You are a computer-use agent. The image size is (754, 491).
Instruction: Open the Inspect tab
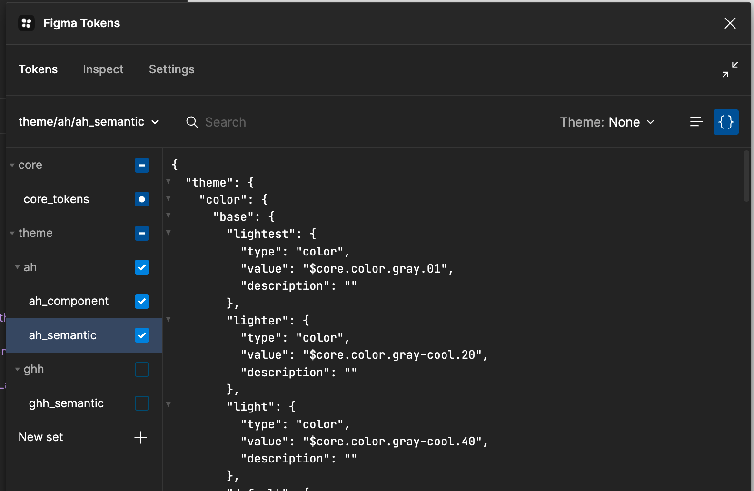click(103, 69)
